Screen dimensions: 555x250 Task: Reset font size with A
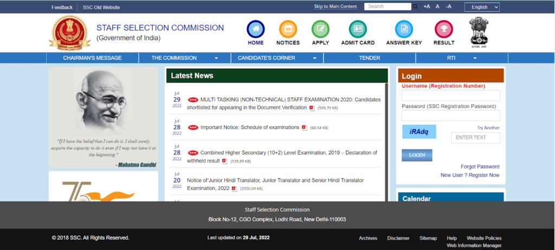437,7
